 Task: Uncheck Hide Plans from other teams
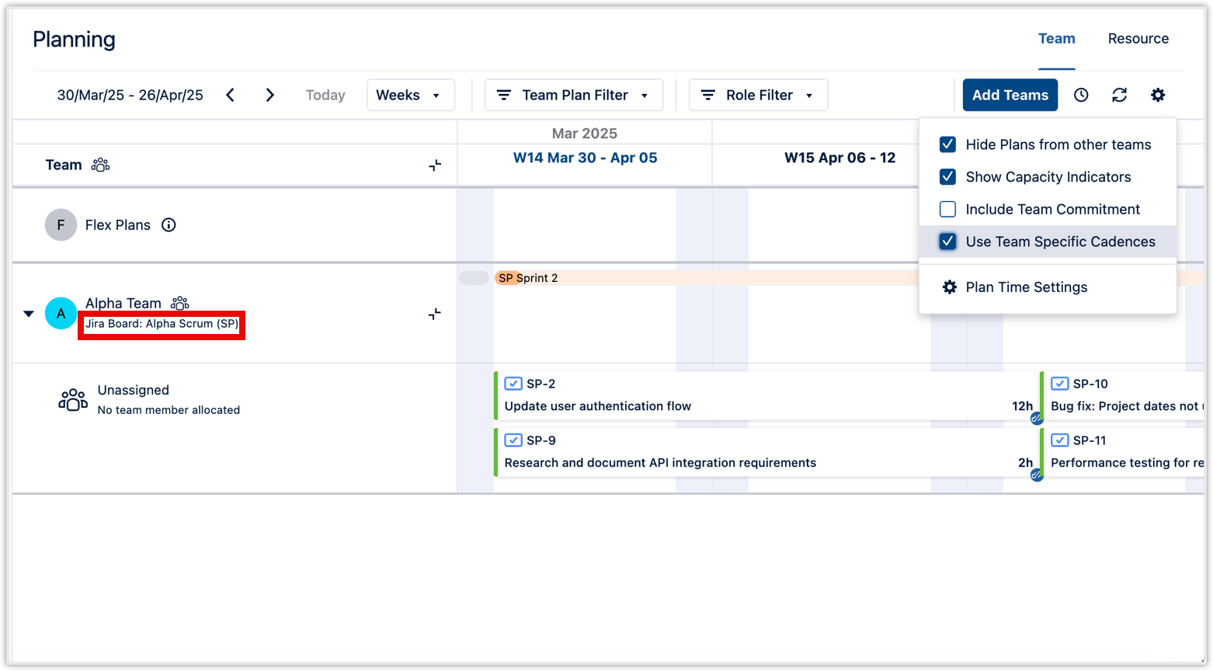point(947,144)
